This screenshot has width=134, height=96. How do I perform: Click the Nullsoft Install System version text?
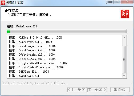(x=34, y=83)
